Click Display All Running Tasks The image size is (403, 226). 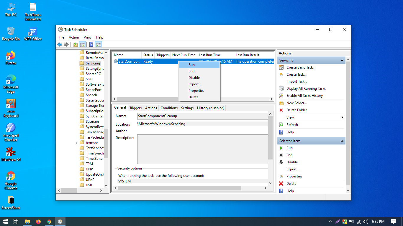tap(306, 89)
